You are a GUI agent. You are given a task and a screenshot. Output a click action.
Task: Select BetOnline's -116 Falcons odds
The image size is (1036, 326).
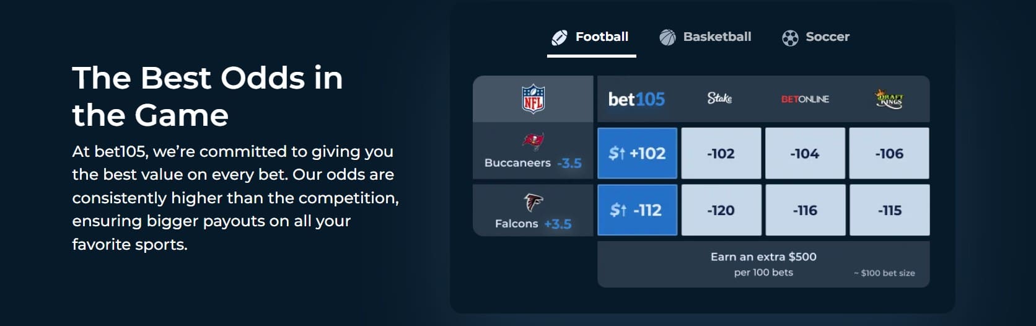pyautogui.click(x=805, y=210)
